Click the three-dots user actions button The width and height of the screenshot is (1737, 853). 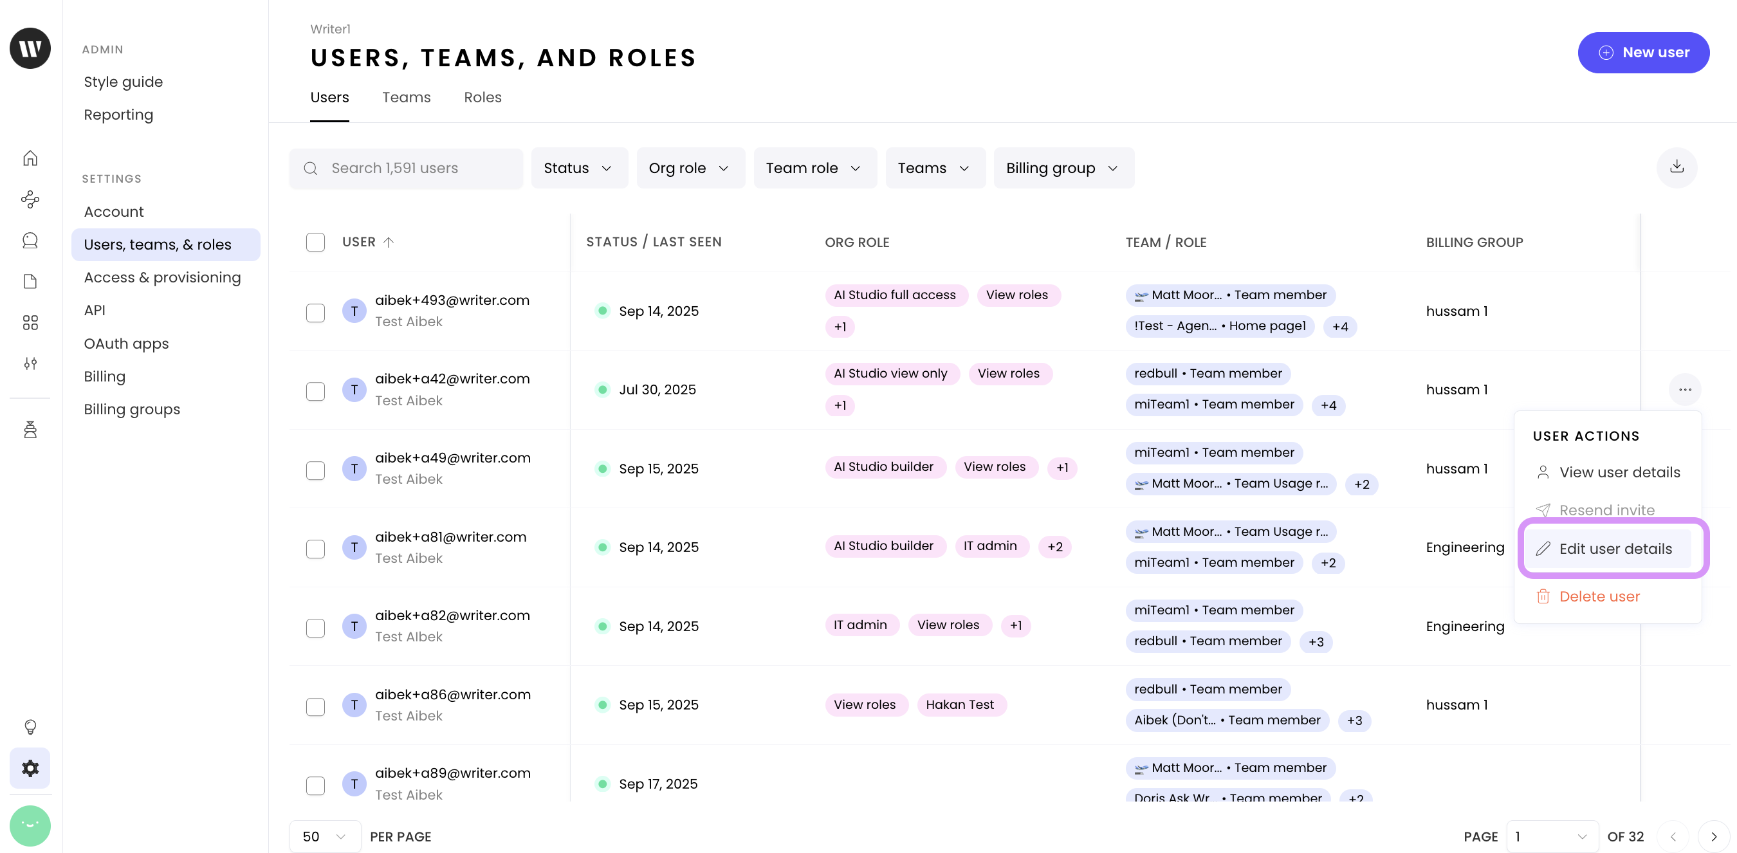click(x=1684, y=390)
